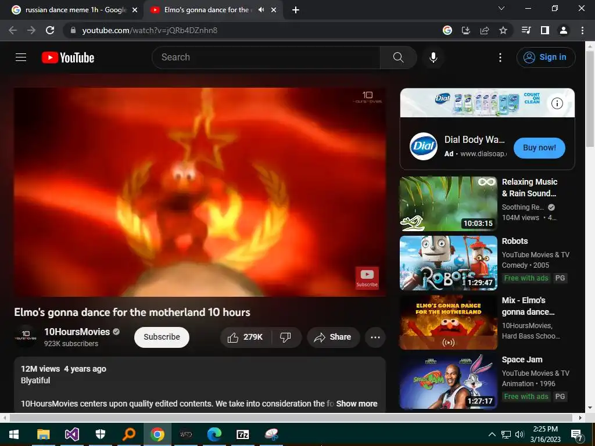The height and width of the screenshot is (446, 595).
Task: Focus the YouTube Search input field
Action: coord(266,57)
